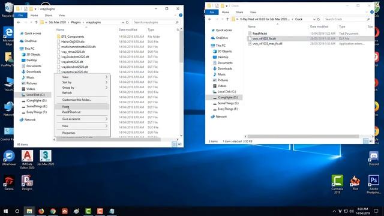The height and width of the screenshot is (216, 384).
Task: Open Garena desktop shortcut
Action: (x=9, y=182)
